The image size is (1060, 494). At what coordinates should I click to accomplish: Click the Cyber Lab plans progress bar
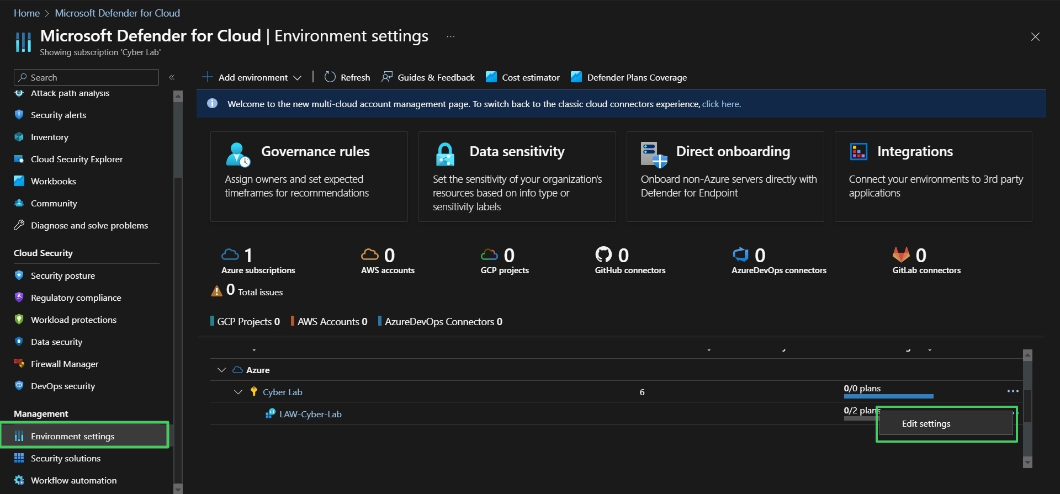coord(888,396)
